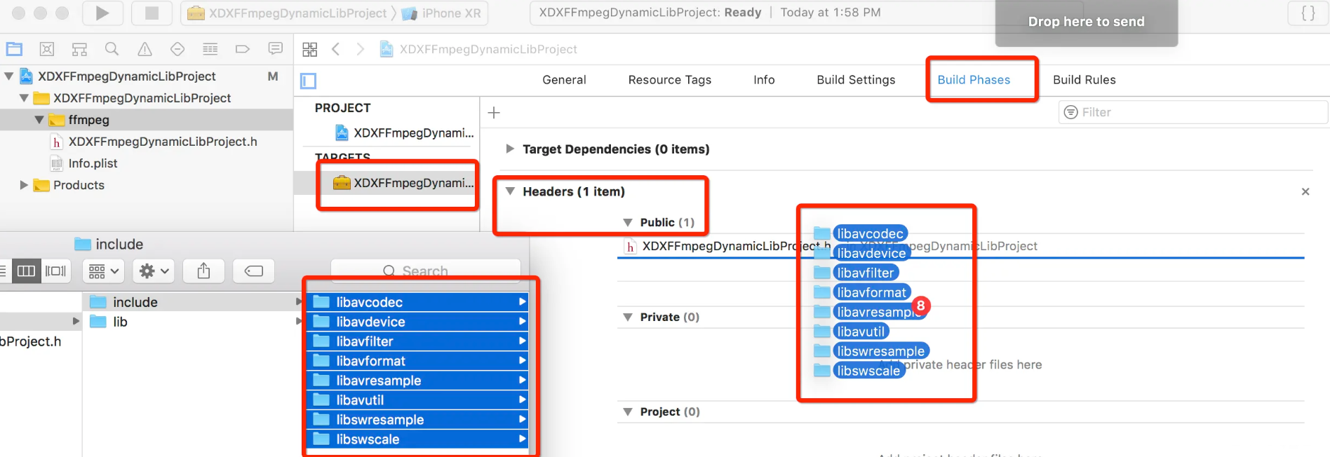Switch to the Build Settings tab
1330x457 pixels.
(856, 80)
